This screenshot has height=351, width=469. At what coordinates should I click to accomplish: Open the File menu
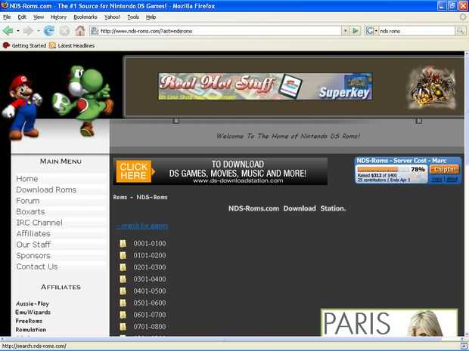(7, 17)
